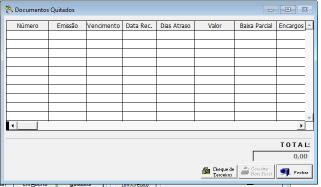321x187 pixels.
Task: Click the Fechar door exit icon
Action: (285, 172)
